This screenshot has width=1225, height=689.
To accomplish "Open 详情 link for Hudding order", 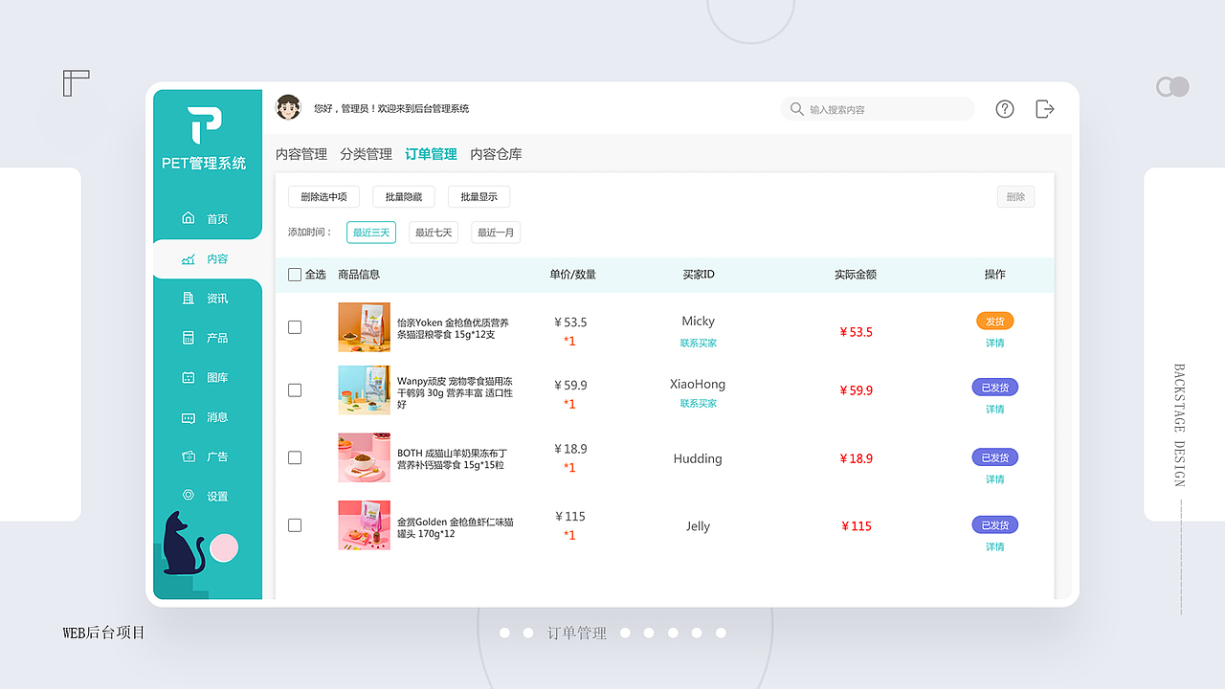I will [x=995, y=479].
